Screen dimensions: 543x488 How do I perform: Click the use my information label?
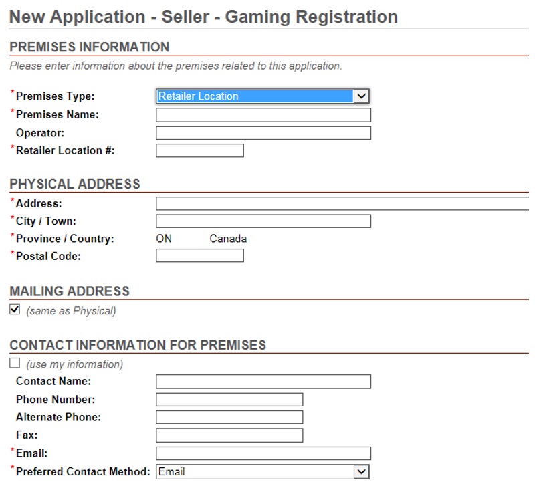pos(74,364)
